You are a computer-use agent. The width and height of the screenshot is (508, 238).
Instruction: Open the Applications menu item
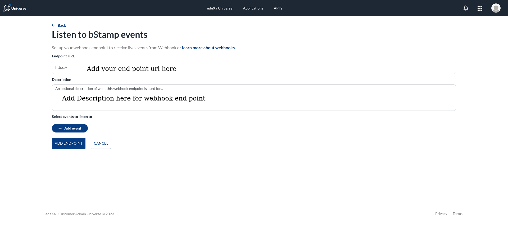click(x=253, y=8)
